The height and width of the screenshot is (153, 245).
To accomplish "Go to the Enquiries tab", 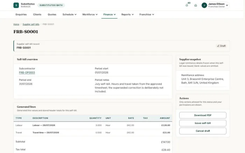I will point(21,15).
